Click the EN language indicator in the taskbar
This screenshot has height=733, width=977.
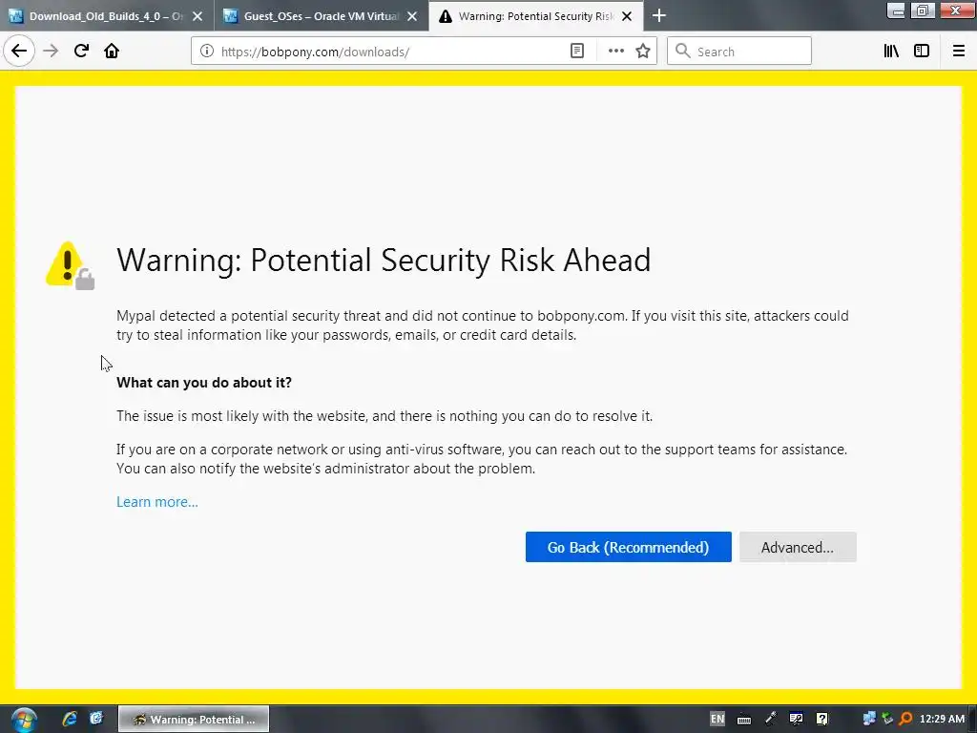[x=717, y=720]
